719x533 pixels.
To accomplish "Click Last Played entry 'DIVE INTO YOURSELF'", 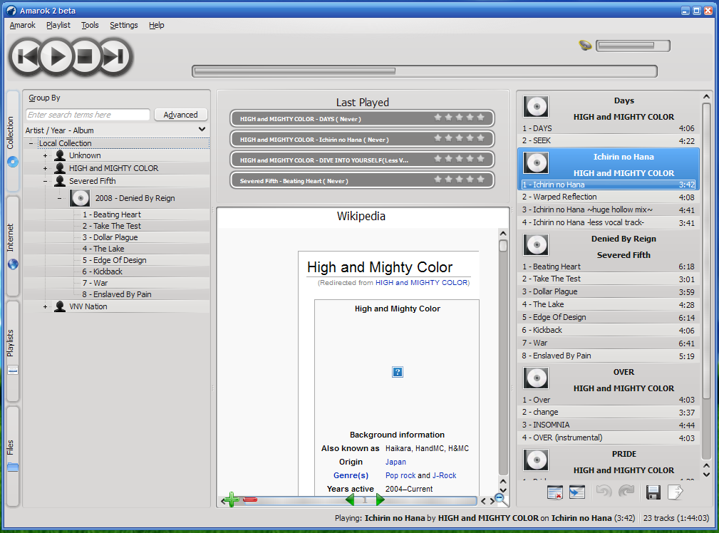I will pos(362,160).
